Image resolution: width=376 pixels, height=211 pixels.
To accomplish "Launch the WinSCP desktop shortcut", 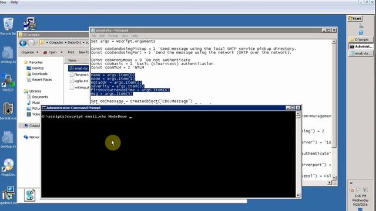I will (x=8, y=83).
